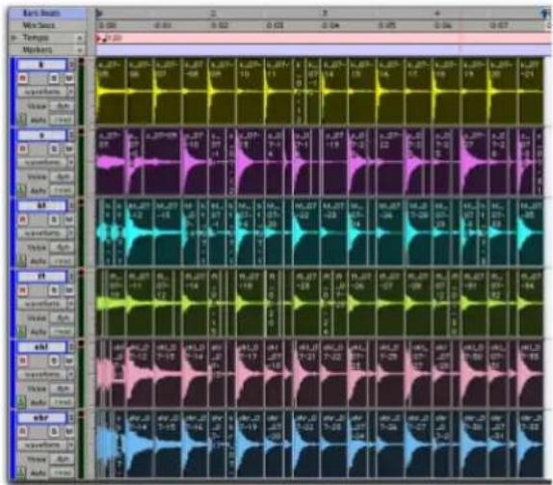Image resolution: width=553 pixels, height=485 pixels.
Task: Record-enable the cyan waveform track
Action: [23, 219]
